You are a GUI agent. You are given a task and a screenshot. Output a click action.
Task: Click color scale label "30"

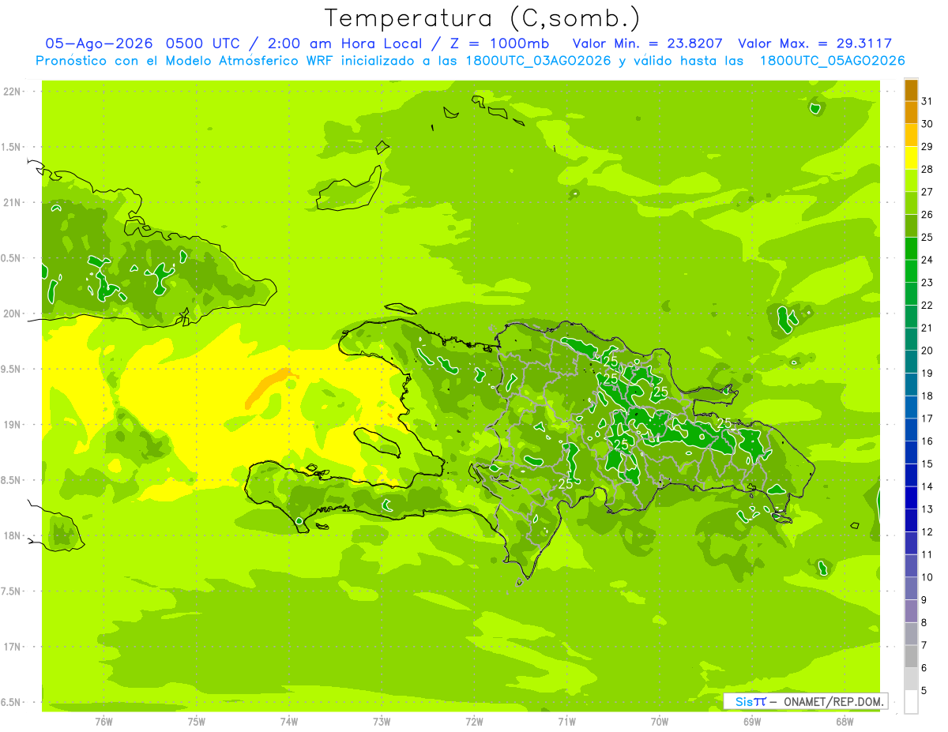click(x=927, y=124)
